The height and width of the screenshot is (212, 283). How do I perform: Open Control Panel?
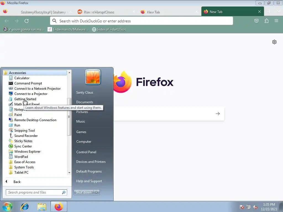point(86,152)
